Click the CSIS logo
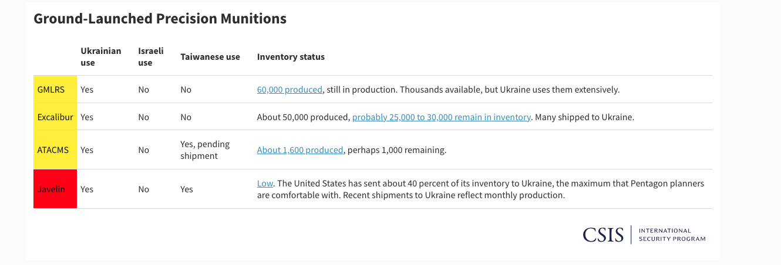The width and height of the screenshot is (781, 265). pos(603,235)
